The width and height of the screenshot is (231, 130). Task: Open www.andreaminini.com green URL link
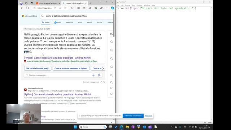coord(62,61)
